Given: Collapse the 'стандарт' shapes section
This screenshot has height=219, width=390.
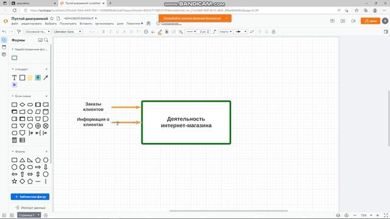Looking at the screenshot, I should (x=13, y=69).
